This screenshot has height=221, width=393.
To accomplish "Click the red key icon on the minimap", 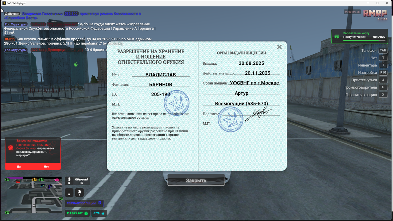I will click(x=18, y=182).
